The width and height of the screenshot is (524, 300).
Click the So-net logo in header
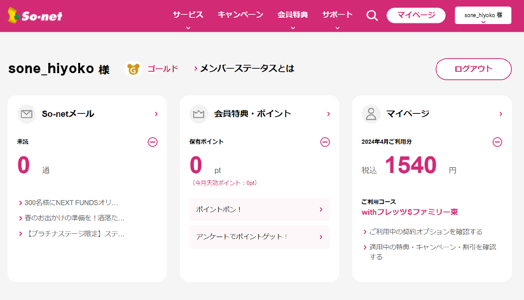tap(35, 15)
